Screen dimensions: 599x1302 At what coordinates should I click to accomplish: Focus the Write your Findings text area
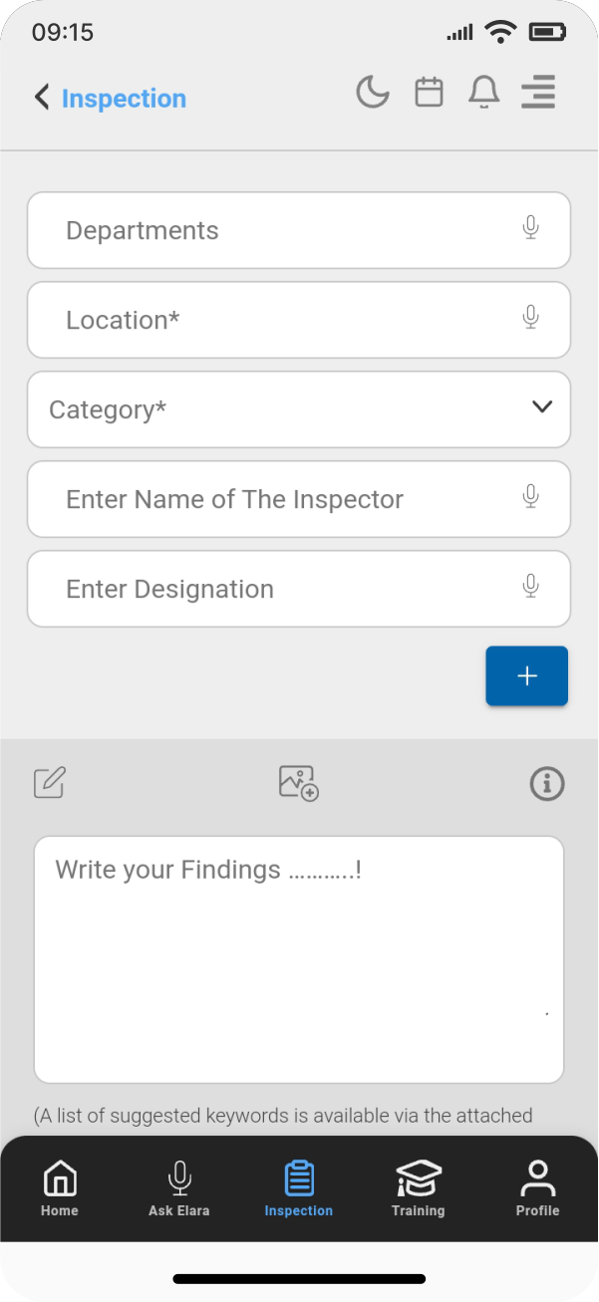click(299, 958)
